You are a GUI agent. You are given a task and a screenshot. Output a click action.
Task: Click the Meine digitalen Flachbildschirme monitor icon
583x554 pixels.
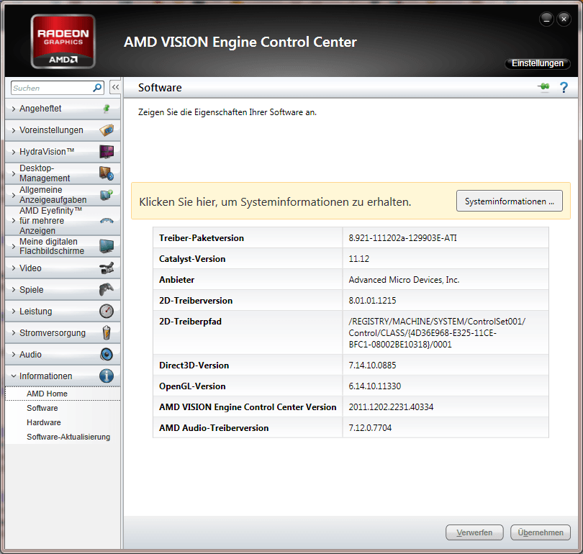pyautogui.click(x=107, y=246)
